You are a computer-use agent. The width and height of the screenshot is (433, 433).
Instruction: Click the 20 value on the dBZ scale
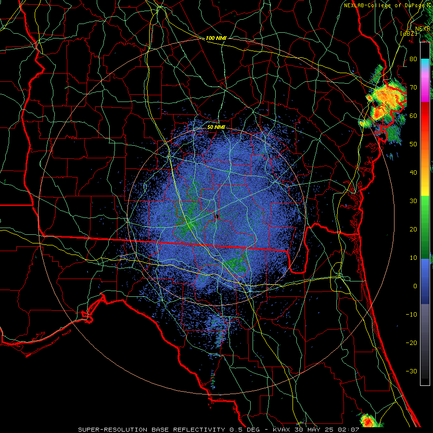click(x=413, y=229)
